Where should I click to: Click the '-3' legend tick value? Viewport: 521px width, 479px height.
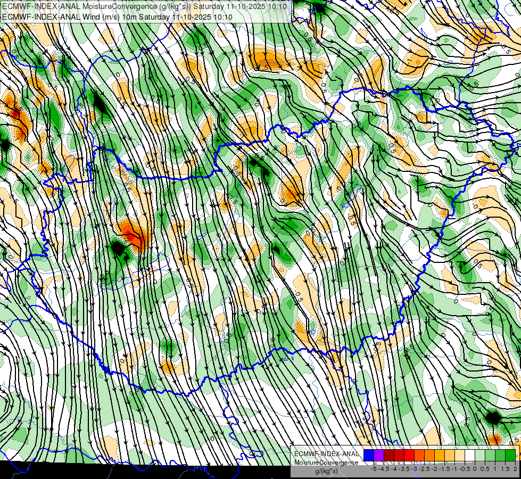point(415,469)
